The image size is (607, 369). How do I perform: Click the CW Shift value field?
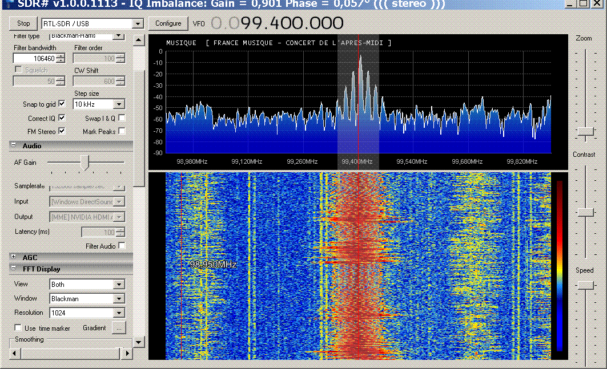coord(95,81)
